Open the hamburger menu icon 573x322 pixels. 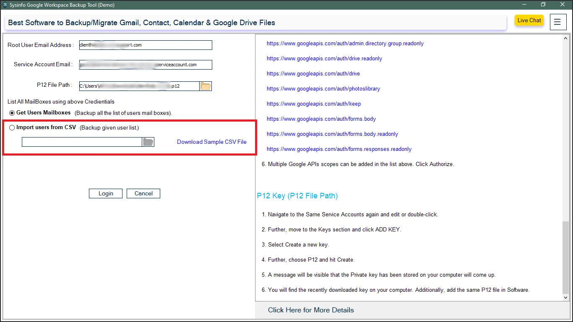(x=557, y=22)
